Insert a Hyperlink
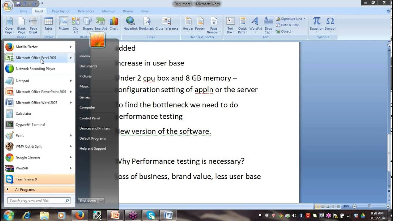 (130, 24)
